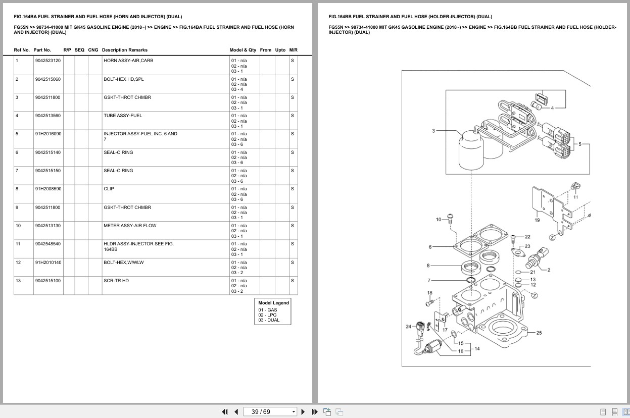Viewport: 630px width, 418px height.
Task: Jump to the last page
Action: 315,412
